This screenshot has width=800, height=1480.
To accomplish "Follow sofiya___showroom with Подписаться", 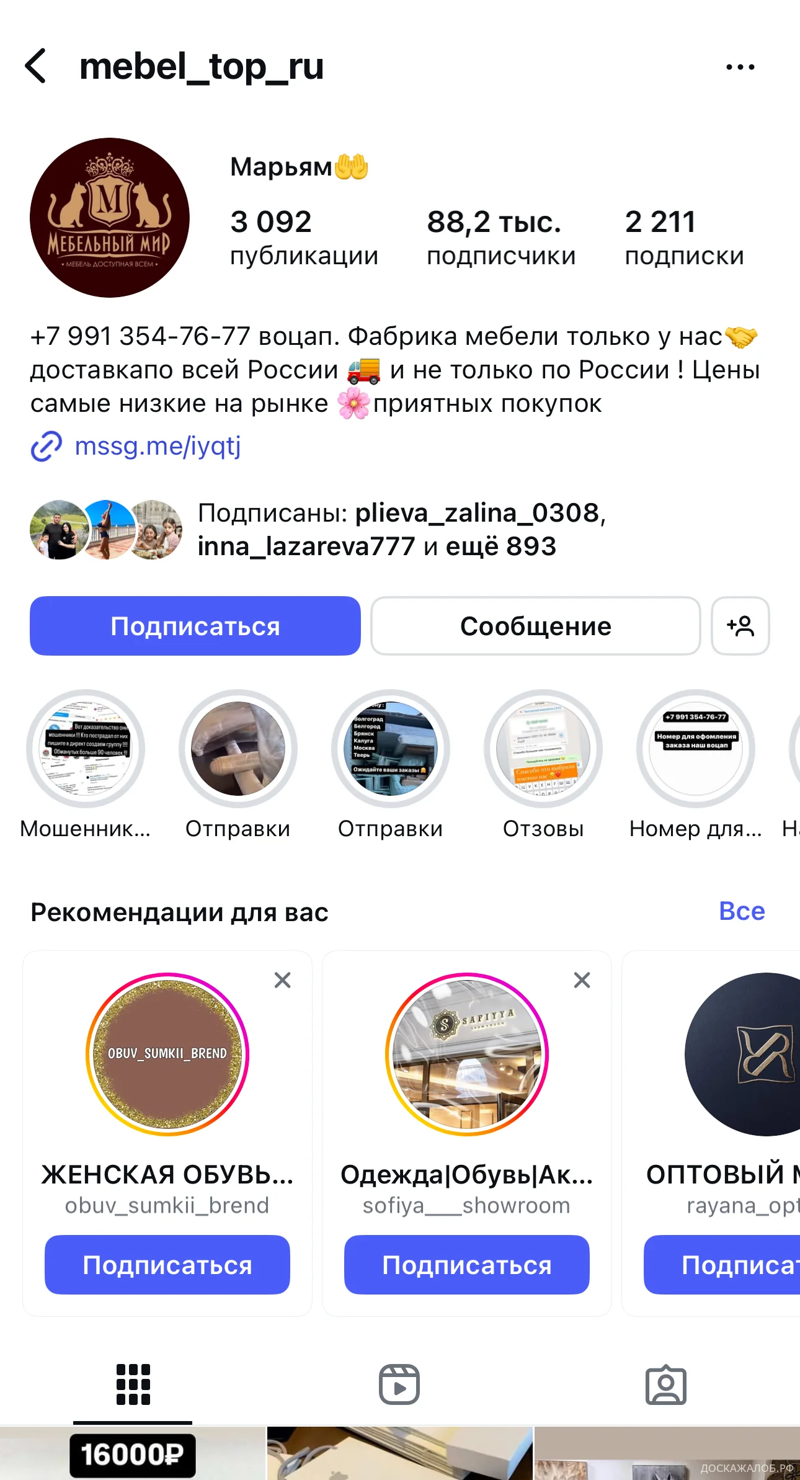I will point(467,1265).
